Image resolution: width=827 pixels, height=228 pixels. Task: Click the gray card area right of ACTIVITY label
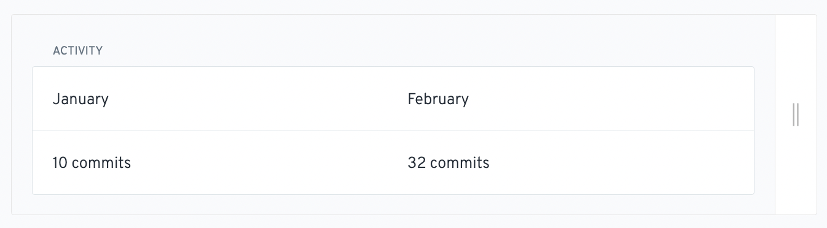point(430,51)
